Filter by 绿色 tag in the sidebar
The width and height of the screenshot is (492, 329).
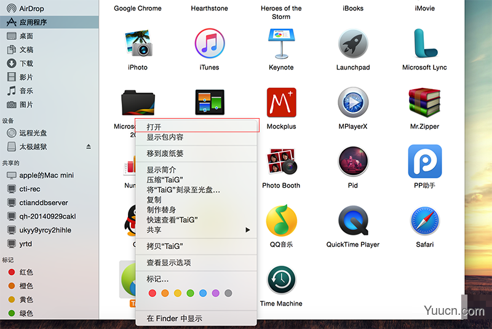(49, 313)
